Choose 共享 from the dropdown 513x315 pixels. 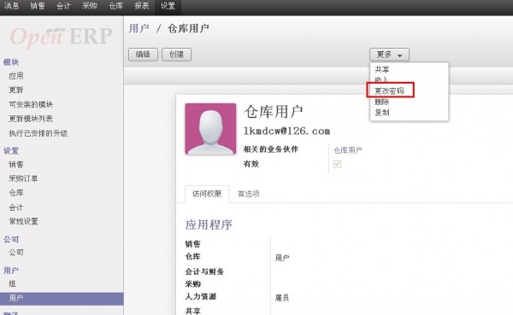coord(382,69)
